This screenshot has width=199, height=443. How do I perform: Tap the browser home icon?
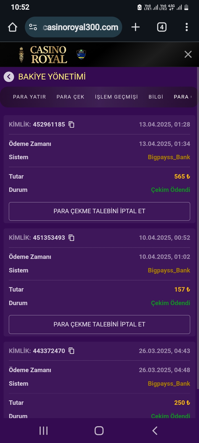click(13, 27)
